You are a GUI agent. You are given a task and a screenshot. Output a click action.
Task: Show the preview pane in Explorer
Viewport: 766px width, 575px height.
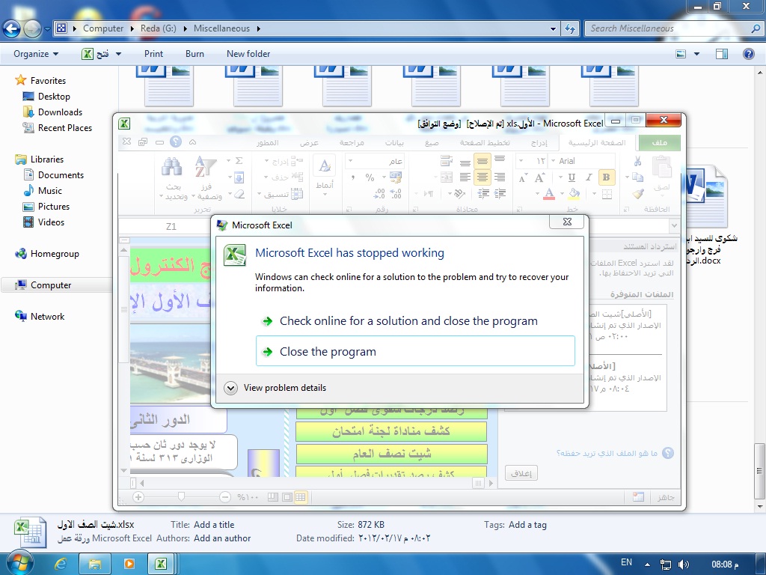(722, 54)
